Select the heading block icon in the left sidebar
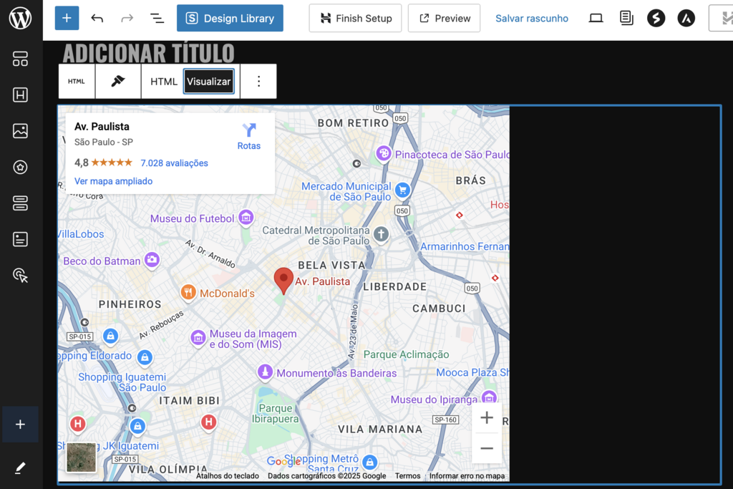The image size is (733, 489). 20,95
